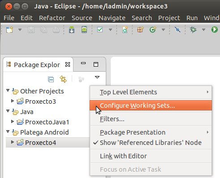Click the Java working set icon
Viewport: 220px width, 178px height.
tap(15, 112)
